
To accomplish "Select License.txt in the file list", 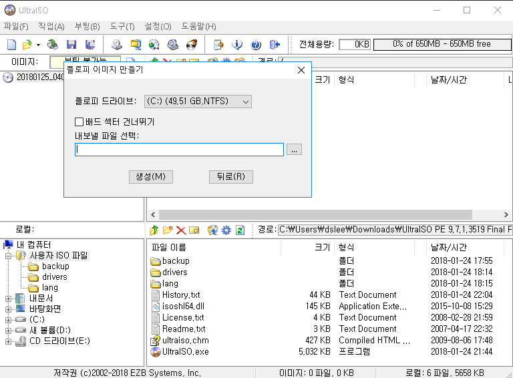I will click(x=183, y=318).
